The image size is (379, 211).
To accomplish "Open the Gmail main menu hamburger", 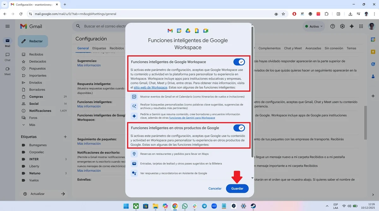I will (8, 27).
